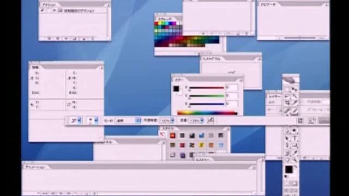Expand the default actions folder triangle
The width and height of the screenshot is (349, 196).
[55, 10]
